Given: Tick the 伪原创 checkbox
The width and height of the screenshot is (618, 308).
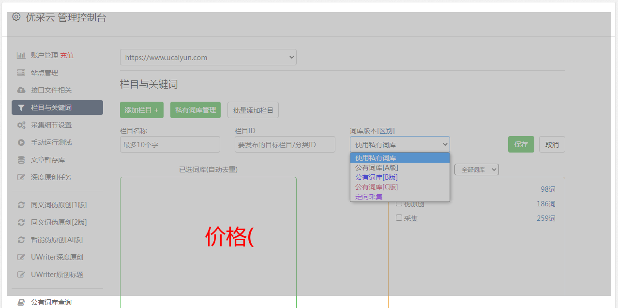Looking at the screenshot, I should point(399,203).
